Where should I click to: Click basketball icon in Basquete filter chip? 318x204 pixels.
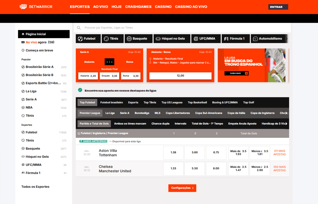pos(129,39)
